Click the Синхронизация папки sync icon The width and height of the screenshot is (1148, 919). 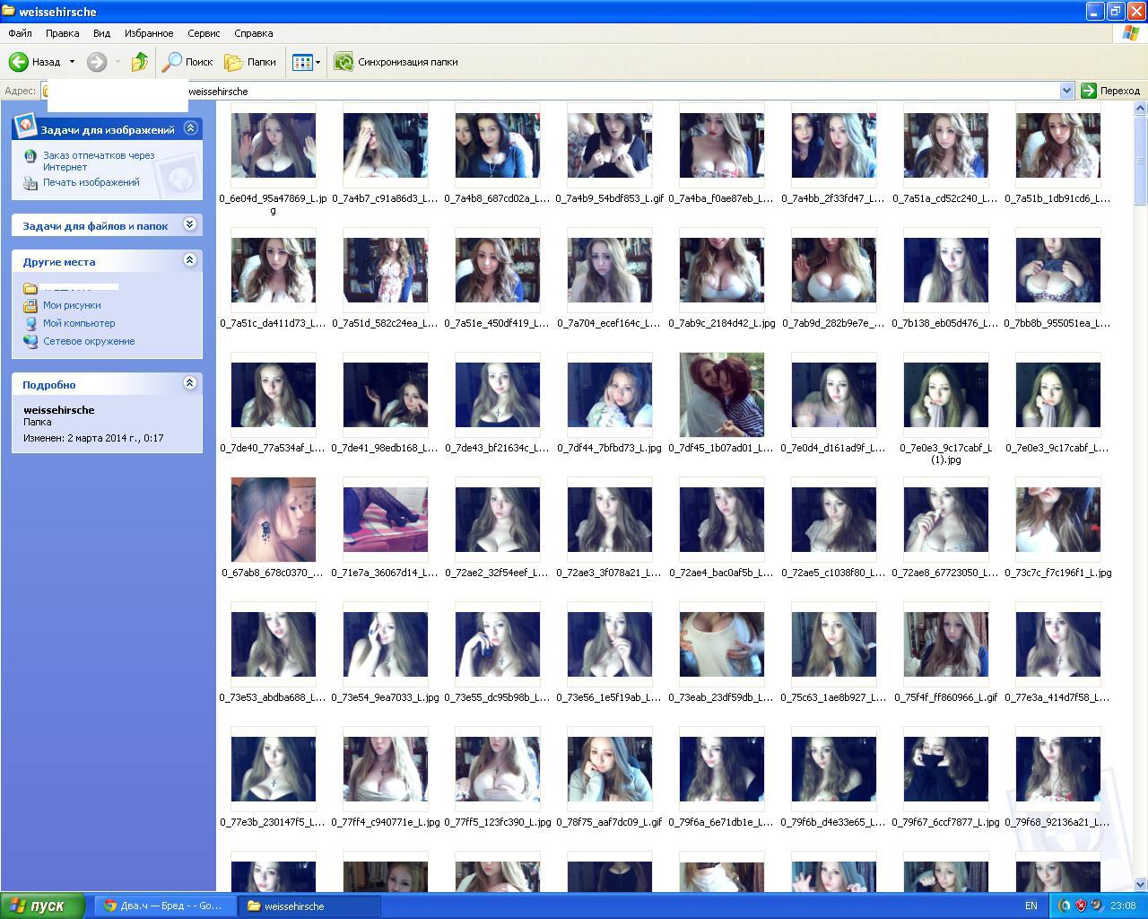pyautogui.click(x=343, y=62)
